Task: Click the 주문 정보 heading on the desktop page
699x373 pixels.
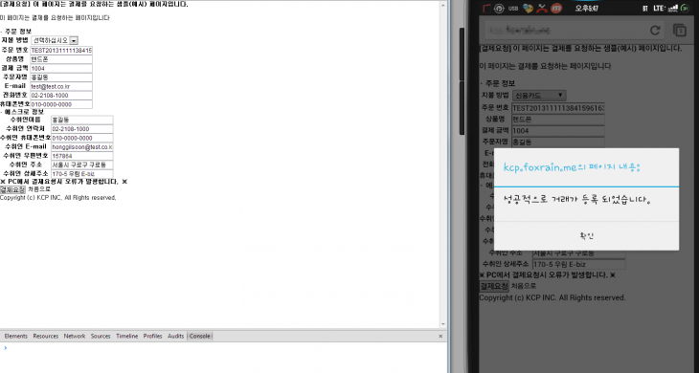Action: pos(18,32)
